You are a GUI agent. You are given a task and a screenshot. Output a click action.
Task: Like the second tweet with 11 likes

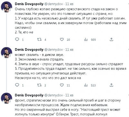62,85
